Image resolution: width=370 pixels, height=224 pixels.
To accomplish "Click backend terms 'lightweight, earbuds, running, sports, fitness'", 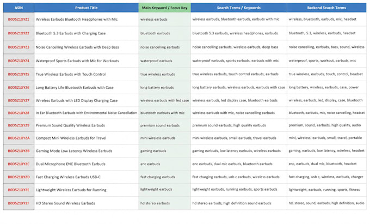I will [324, 189].
